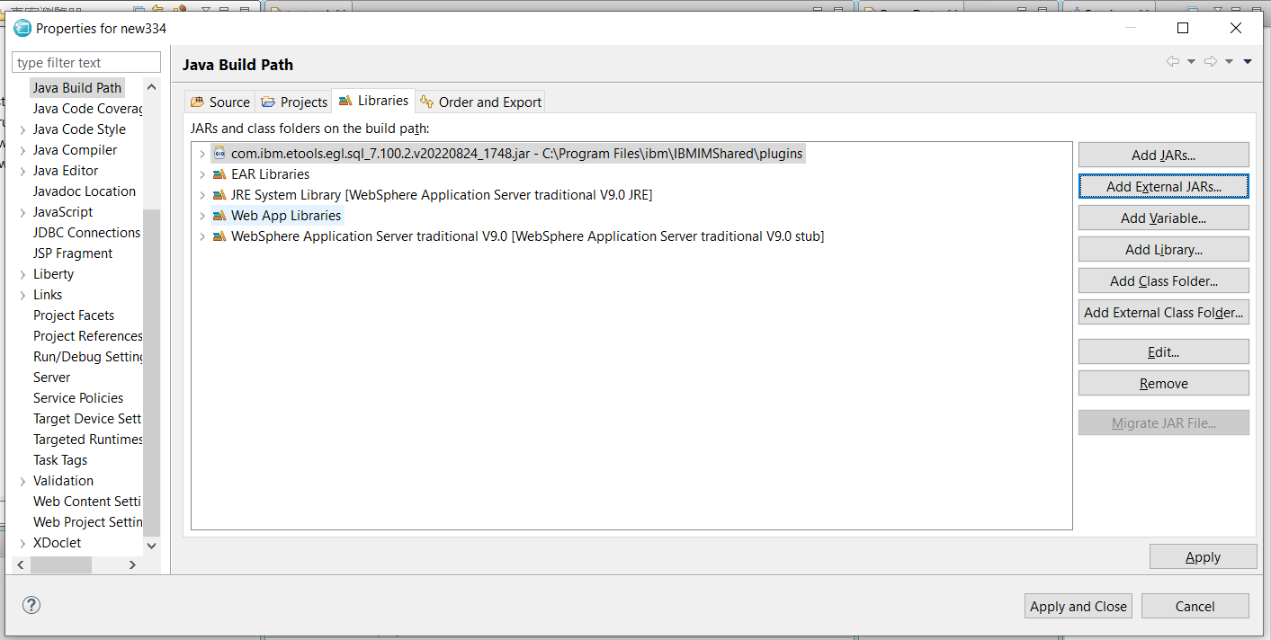
Task: Click the sidebar horizontal scroll right arrow
Action: pos(132,564)
